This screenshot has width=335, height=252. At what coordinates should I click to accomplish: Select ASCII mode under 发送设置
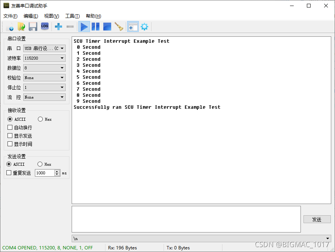click(16, 164)
